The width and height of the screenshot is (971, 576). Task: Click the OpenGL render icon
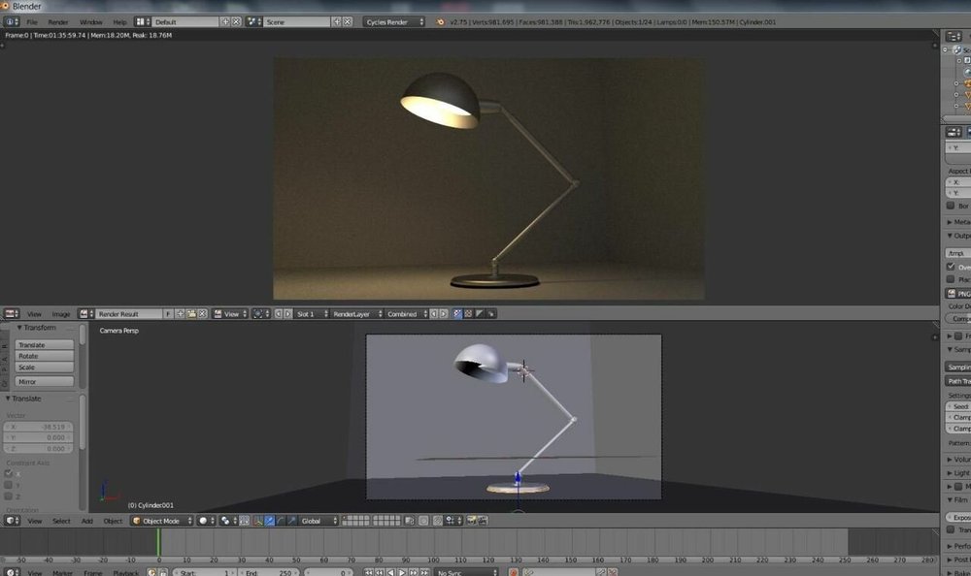[x=483, y=520]
